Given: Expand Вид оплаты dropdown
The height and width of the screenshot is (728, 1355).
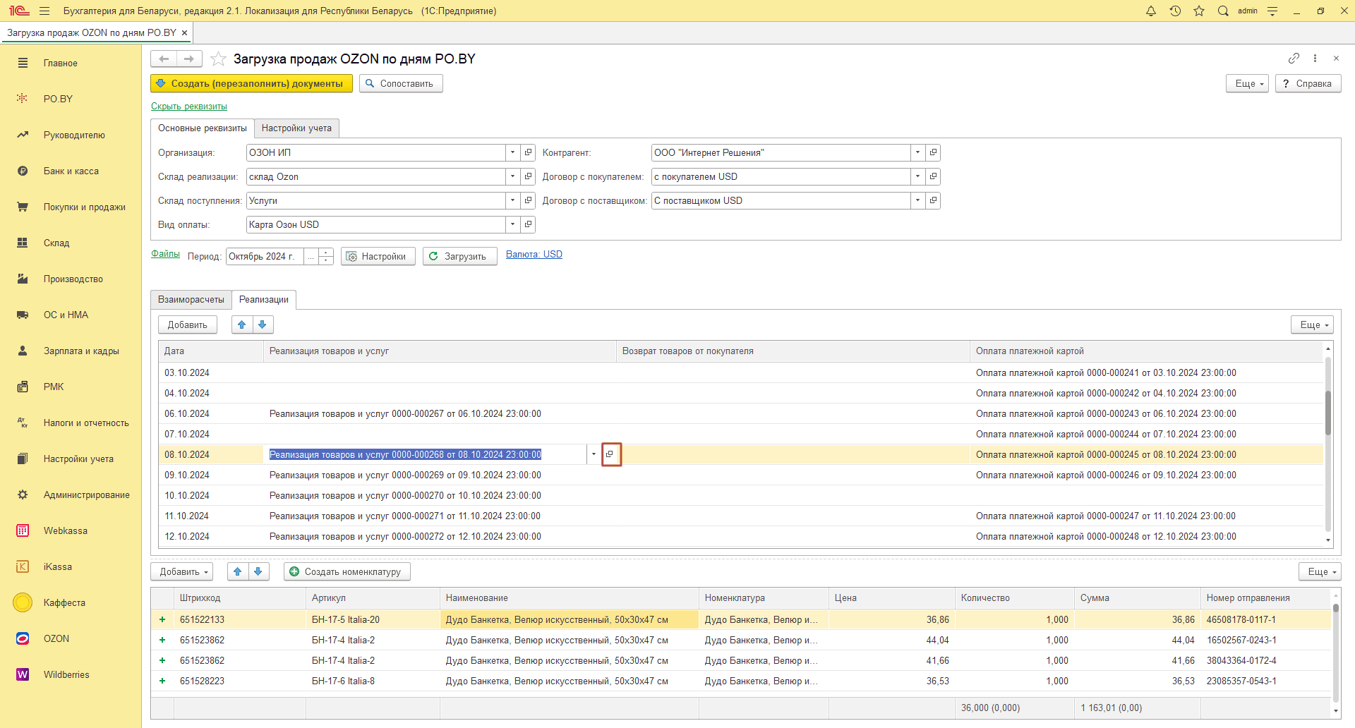Looking at the screenshot, I should [512, 224].
